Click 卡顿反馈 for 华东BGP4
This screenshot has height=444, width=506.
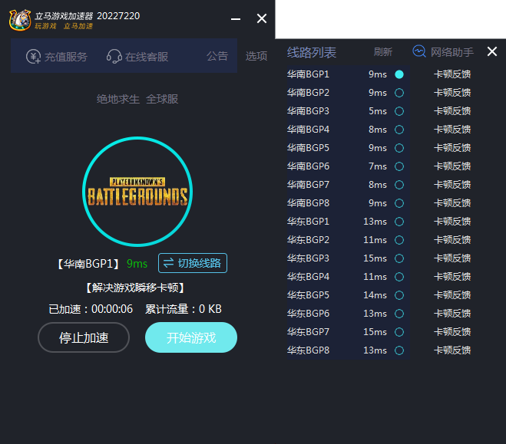click(452, 277)
